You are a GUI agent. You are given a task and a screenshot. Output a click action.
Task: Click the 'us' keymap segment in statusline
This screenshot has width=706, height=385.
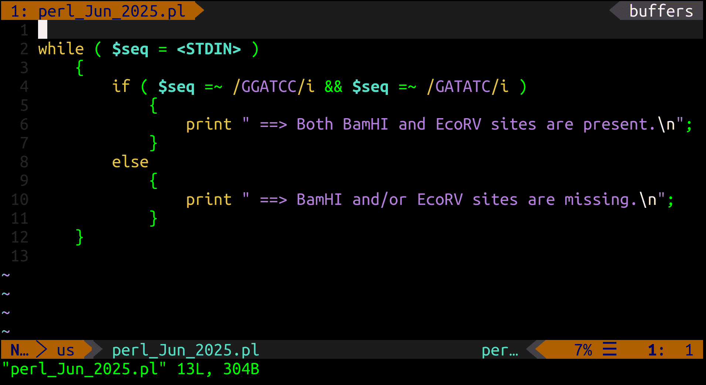coord(65,350)
